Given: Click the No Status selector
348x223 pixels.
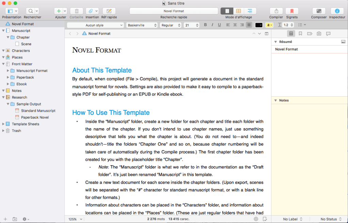Looking at the screenshot, I should coord(331,219).
